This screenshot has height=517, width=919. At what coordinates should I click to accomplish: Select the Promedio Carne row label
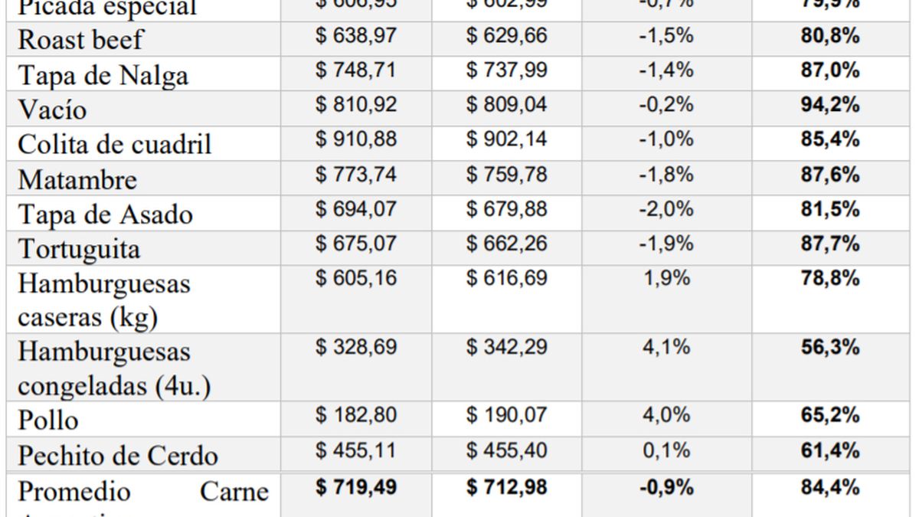(142, 491)
